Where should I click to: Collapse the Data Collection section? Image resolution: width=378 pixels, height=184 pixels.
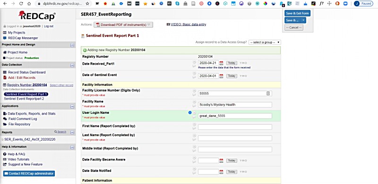[x=72, y=65]
